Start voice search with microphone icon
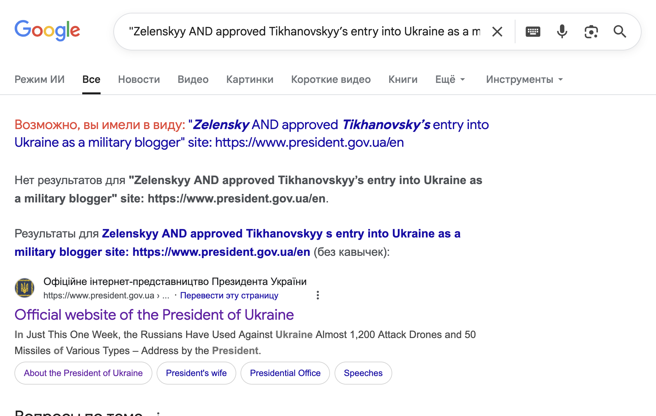 click(562, 32)
